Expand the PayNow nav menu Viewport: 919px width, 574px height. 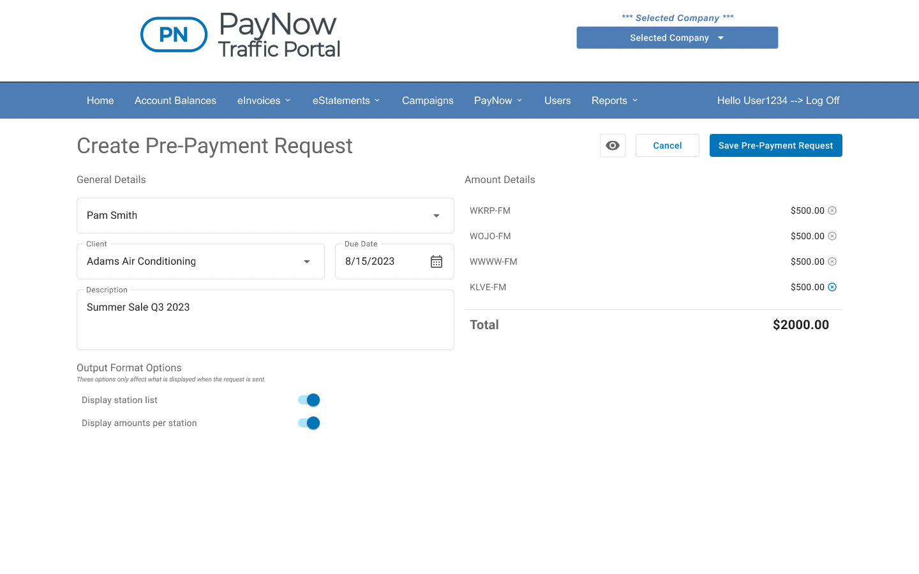click(x=498, y=101)
